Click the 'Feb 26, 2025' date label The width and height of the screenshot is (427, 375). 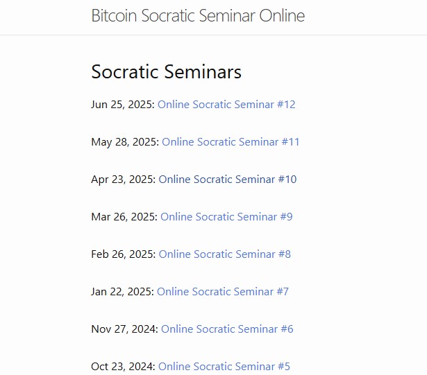(x=123, y=254)
